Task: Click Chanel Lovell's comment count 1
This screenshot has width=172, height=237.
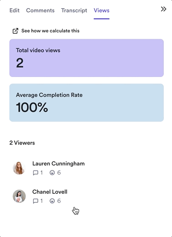Action: [41, 201]
